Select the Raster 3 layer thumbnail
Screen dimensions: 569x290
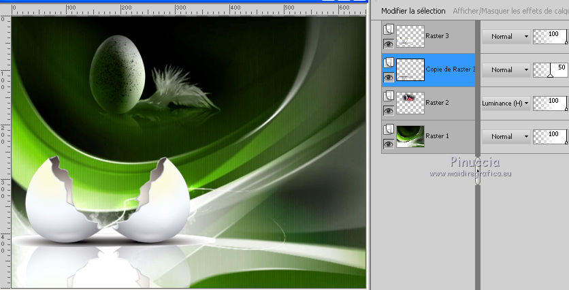[410, 36]
